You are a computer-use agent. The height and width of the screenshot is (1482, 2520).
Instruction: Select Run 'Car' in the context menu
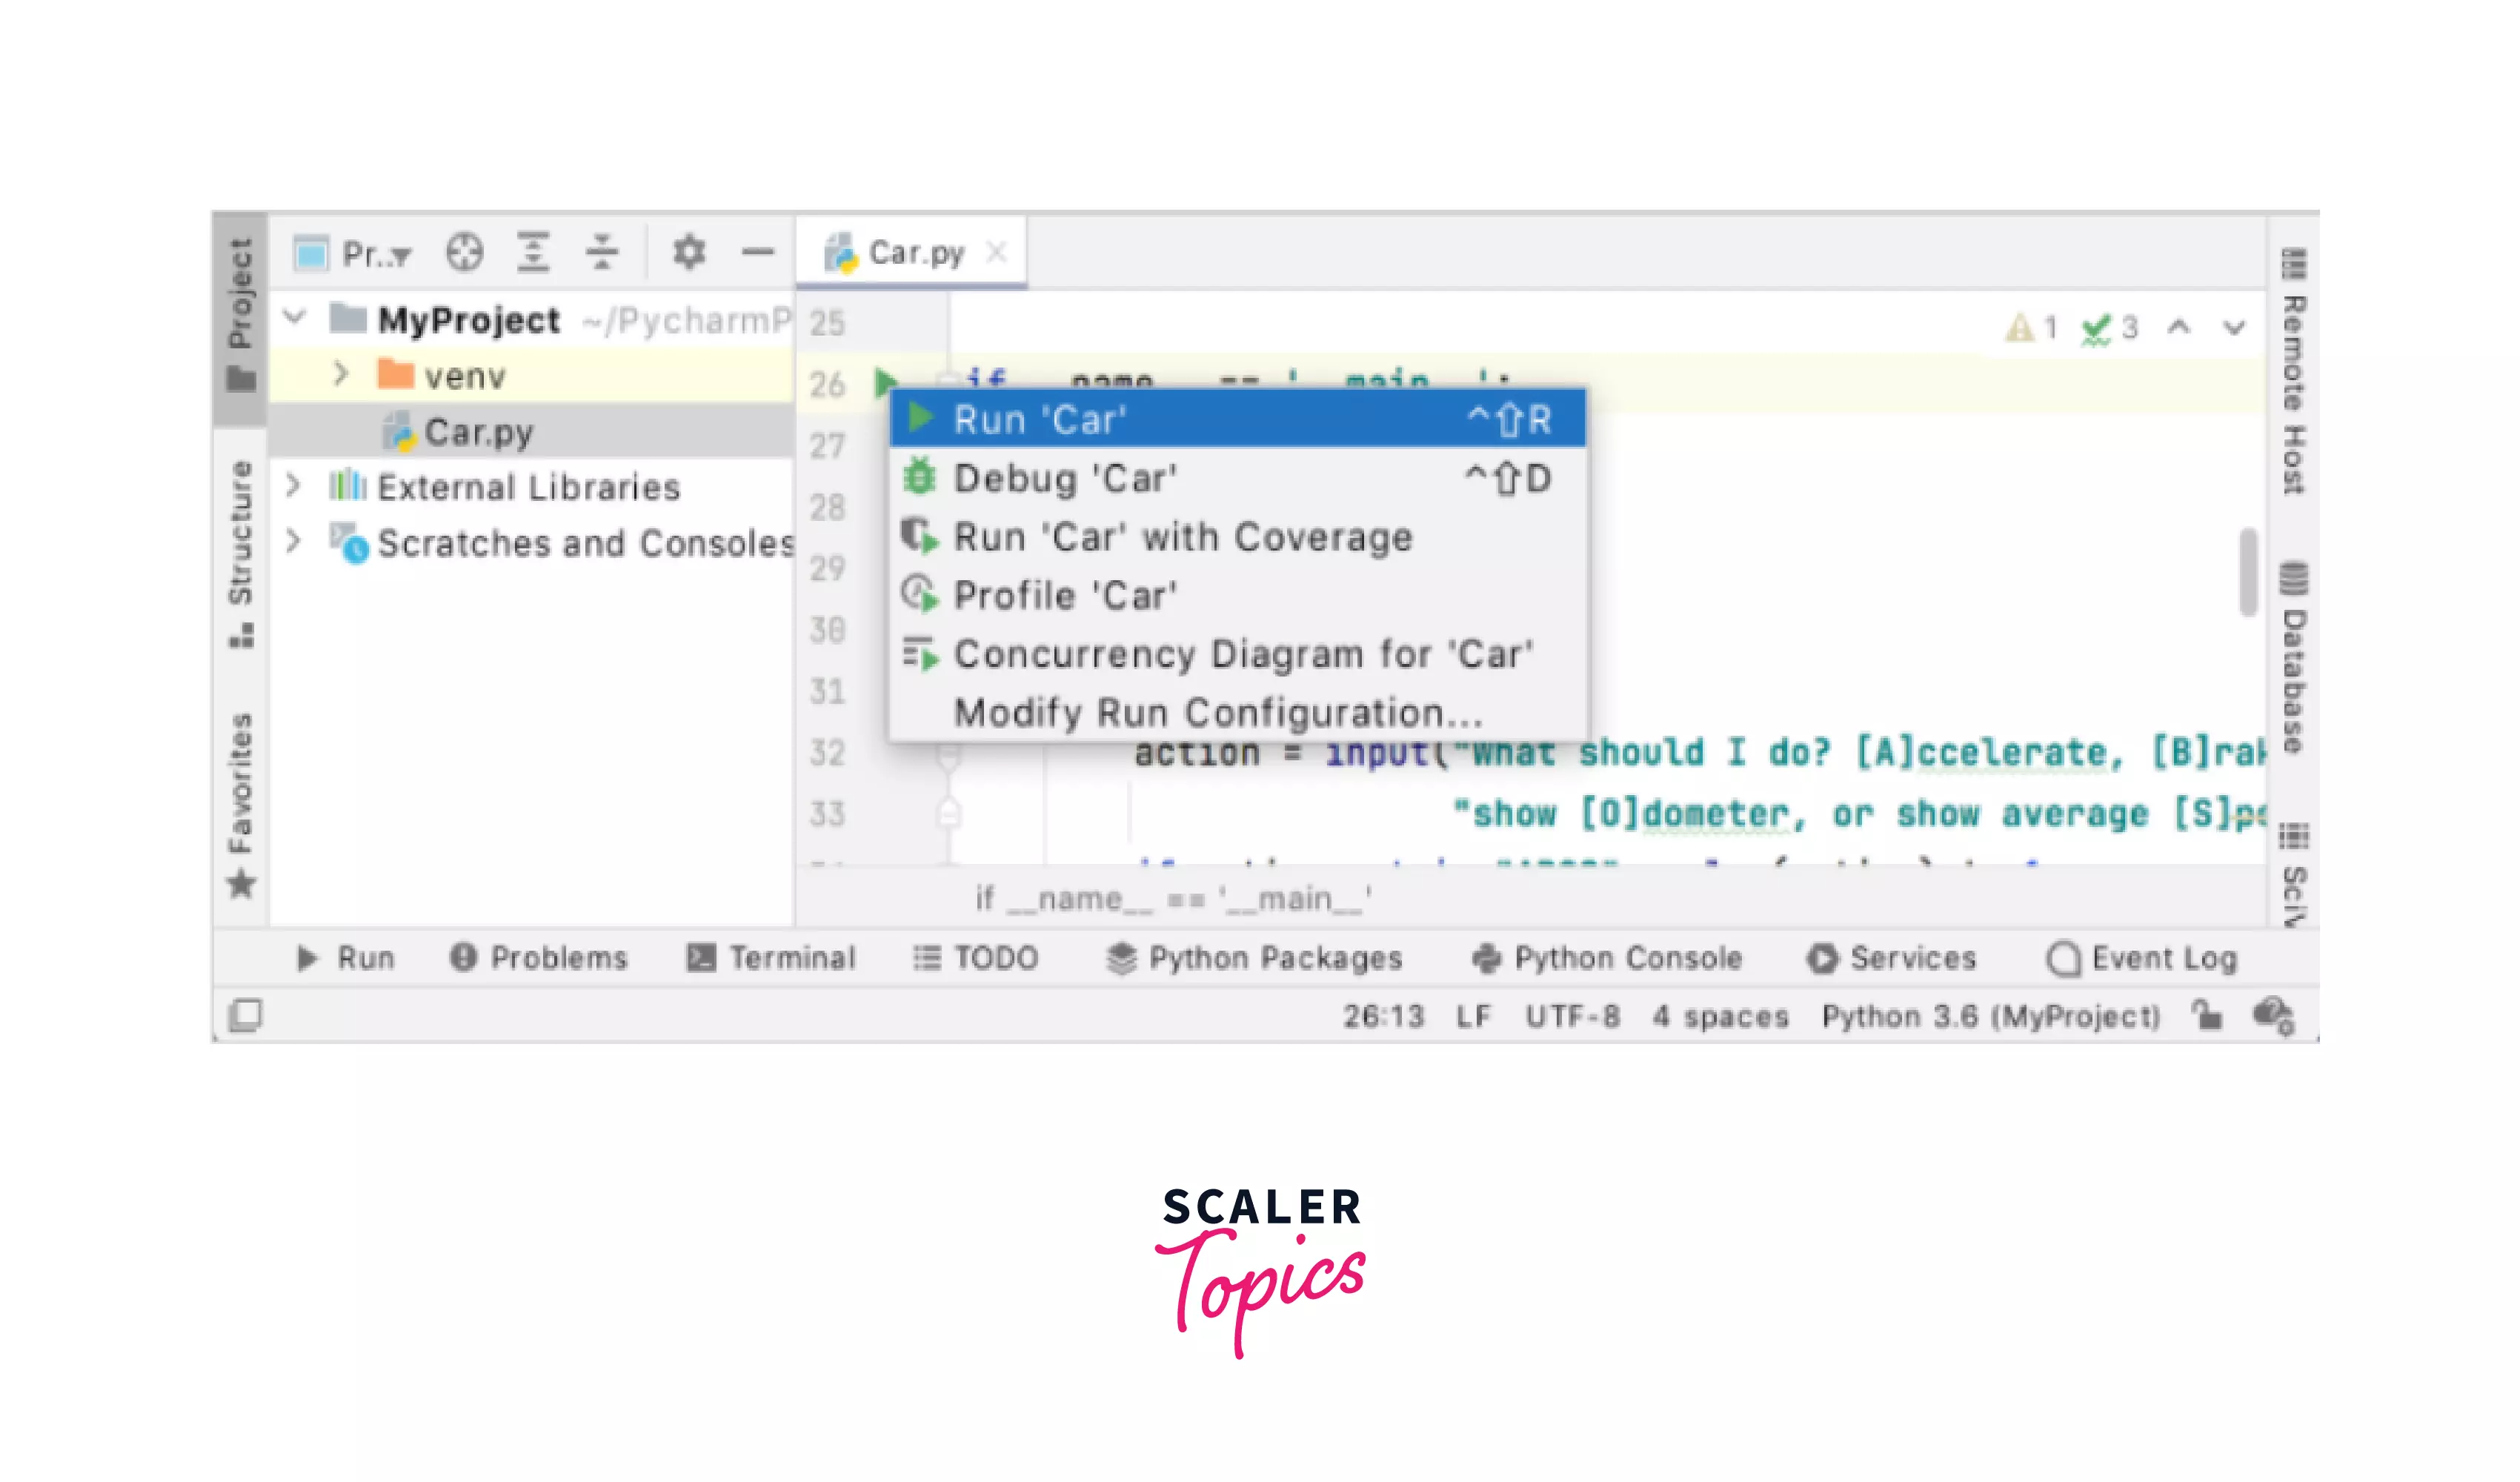point(1237,419)
